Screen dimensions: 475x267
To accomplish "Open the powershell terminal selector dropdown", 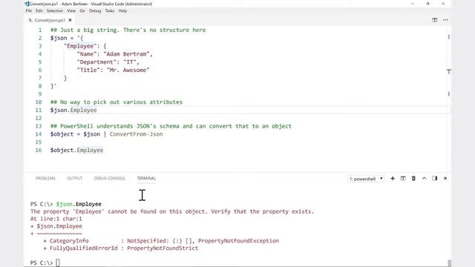I will 366,179.
